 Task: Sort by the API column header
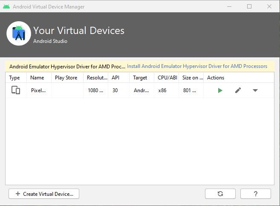pyautogui.click(x=119, y=78)
